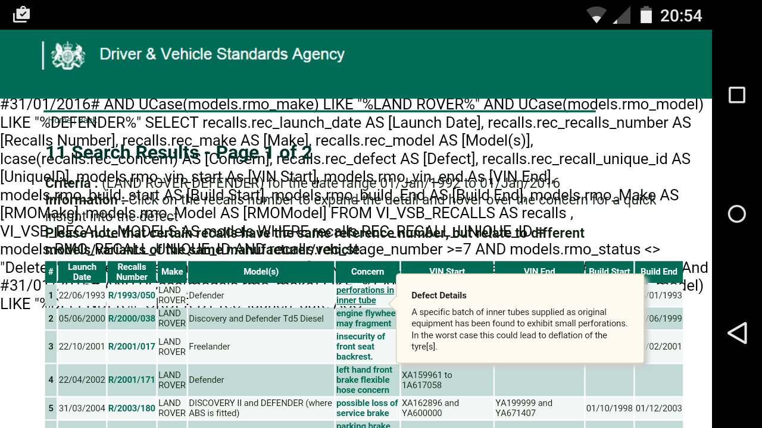Image resolution: width=762 pixels, height=428 pixels.
Task: Click concern 'insecurity of front seat backrest'
Action: click(361, 347)
